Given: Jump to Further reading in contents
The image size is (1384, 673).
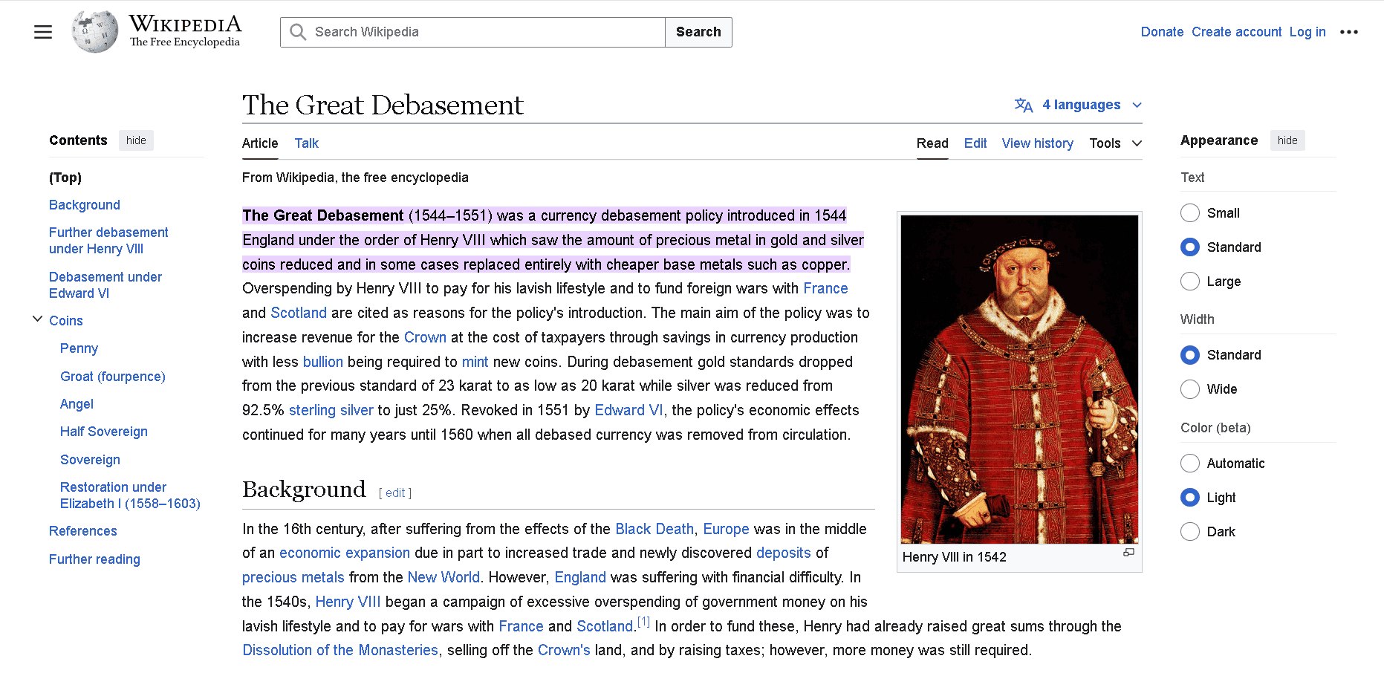Looking at the screenshot, I should [94, 559].
